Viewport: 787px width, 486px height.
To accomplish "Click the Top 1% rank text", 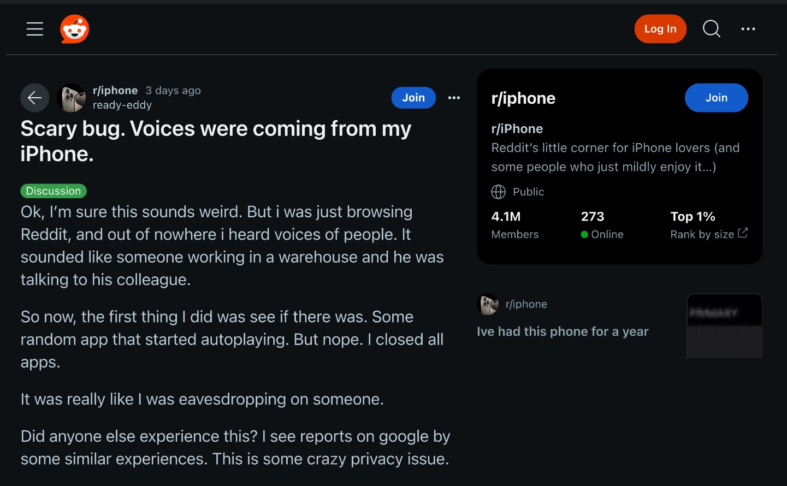I will 693,217.
